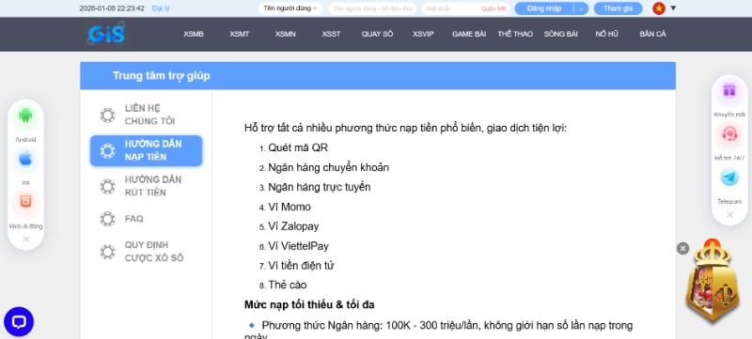Image resolution: width=752 pixels, height=339 pixels.
Task: Click the Vietnam flag language icon
Action: coord(659,8)
